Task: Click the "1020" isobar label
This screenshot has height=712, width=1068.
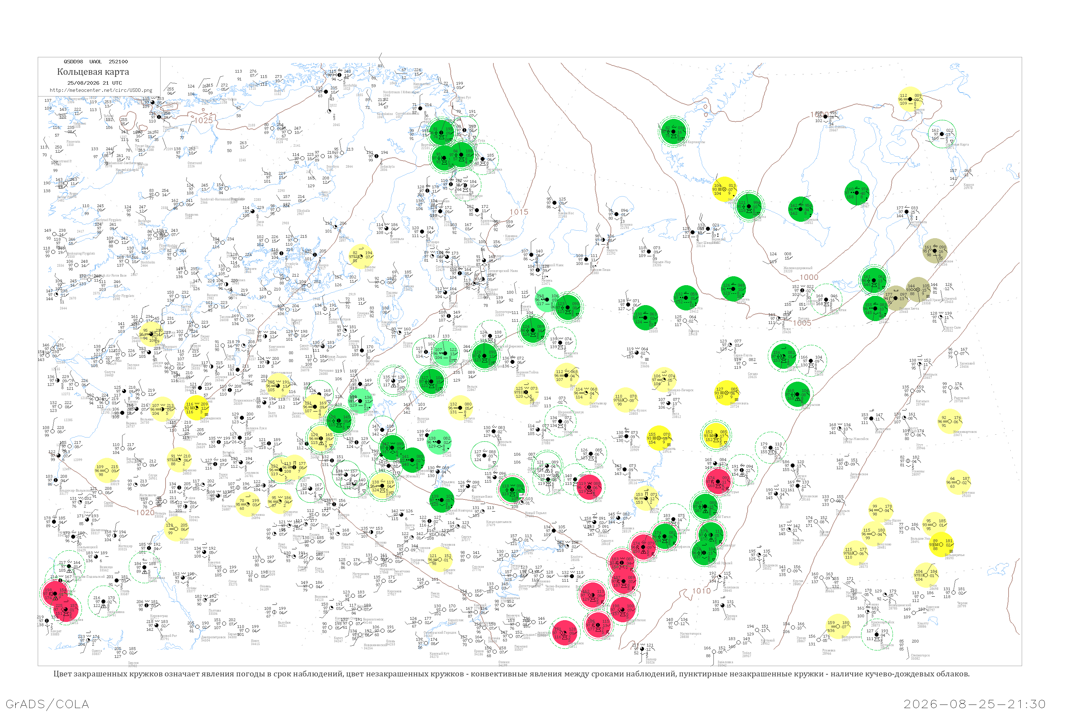Action: point(145,512)
